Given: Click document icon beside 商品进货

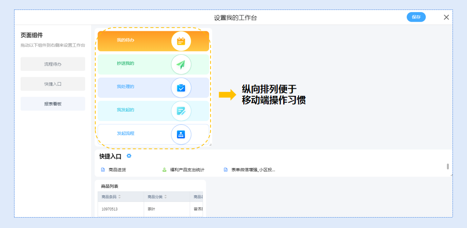Looking at the screenshot, I should click(103, 170).
